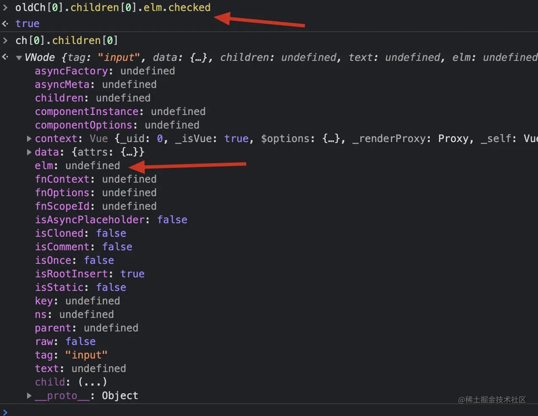Expand the data: {attrs} property
The width and height of the screenshot is (538, 416).
[29, 152]
